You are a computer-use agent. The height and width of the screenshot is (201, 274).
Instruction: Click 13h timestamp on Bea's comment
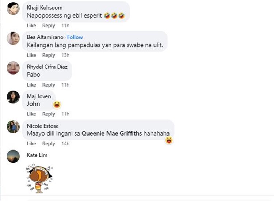point(65,55)
